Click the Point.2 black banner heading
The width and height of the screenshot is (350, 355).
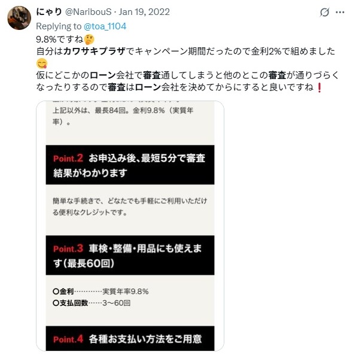130,165
